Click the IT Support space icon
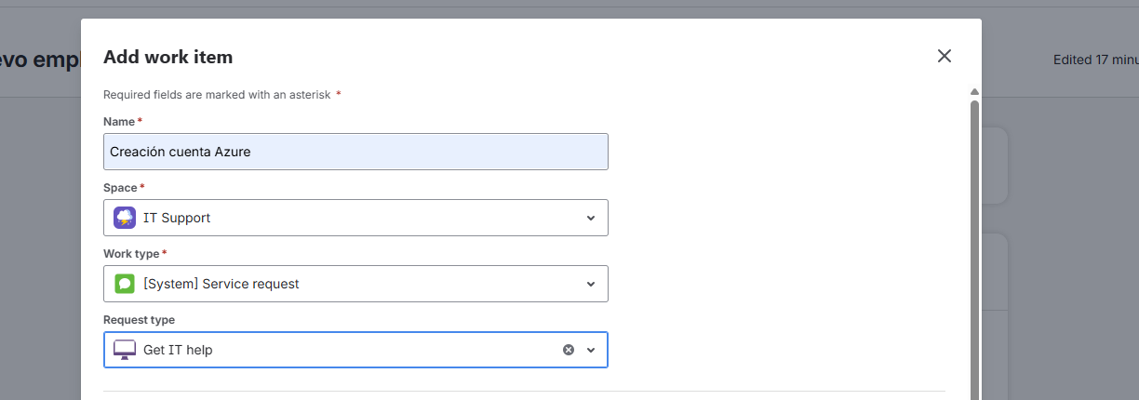1139x400 pixels. coord(125,218)
